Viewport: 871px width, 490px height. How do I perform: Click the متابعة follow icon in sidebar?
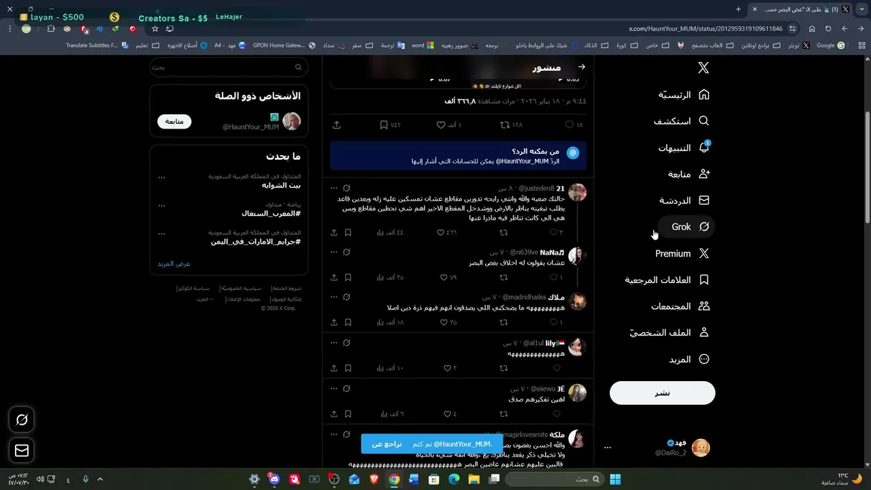704,174
